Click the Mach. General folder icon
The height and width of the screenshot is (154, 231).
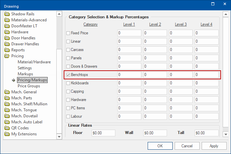[7, 92]
